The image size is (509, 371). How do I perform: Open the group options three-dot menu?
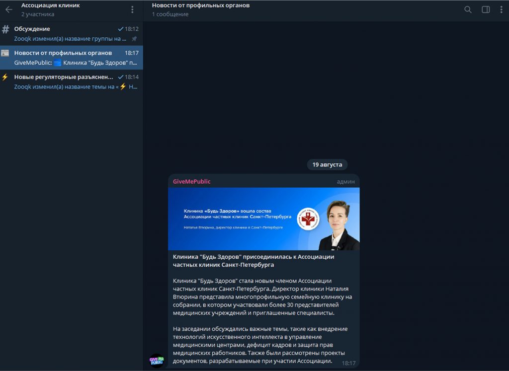[132, 9]
